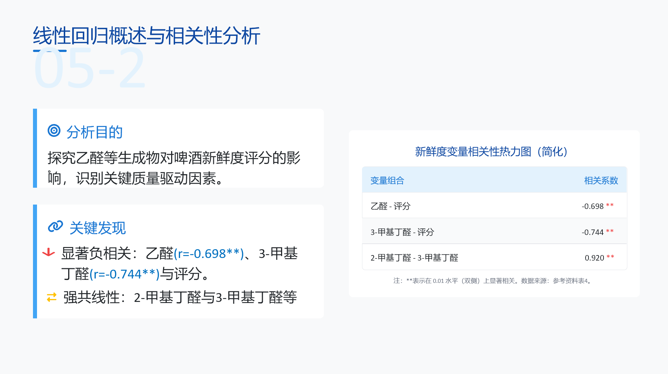Click the target icon beside 分析目的
The width and height of the screenshot is (668, 374).
click(x=54, y=130)
